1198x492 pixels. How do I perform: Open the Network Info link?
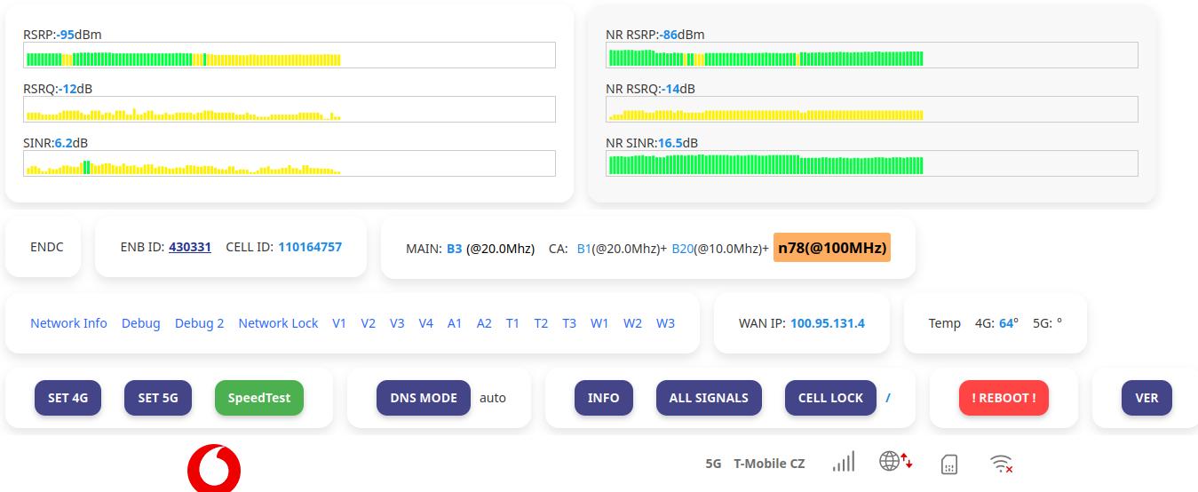point(68,323)
